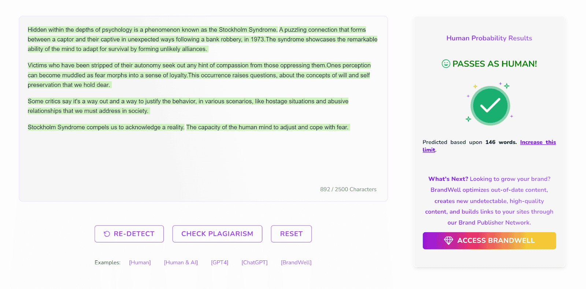Screen dimensions: 586x289
Task: Click the 'Human Probability Results' heading
Action: tap(489, 38)
